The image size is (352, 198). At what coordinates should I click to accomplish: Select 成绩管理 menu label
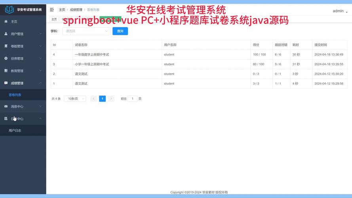pyautogui.click(x=17, y=83)
